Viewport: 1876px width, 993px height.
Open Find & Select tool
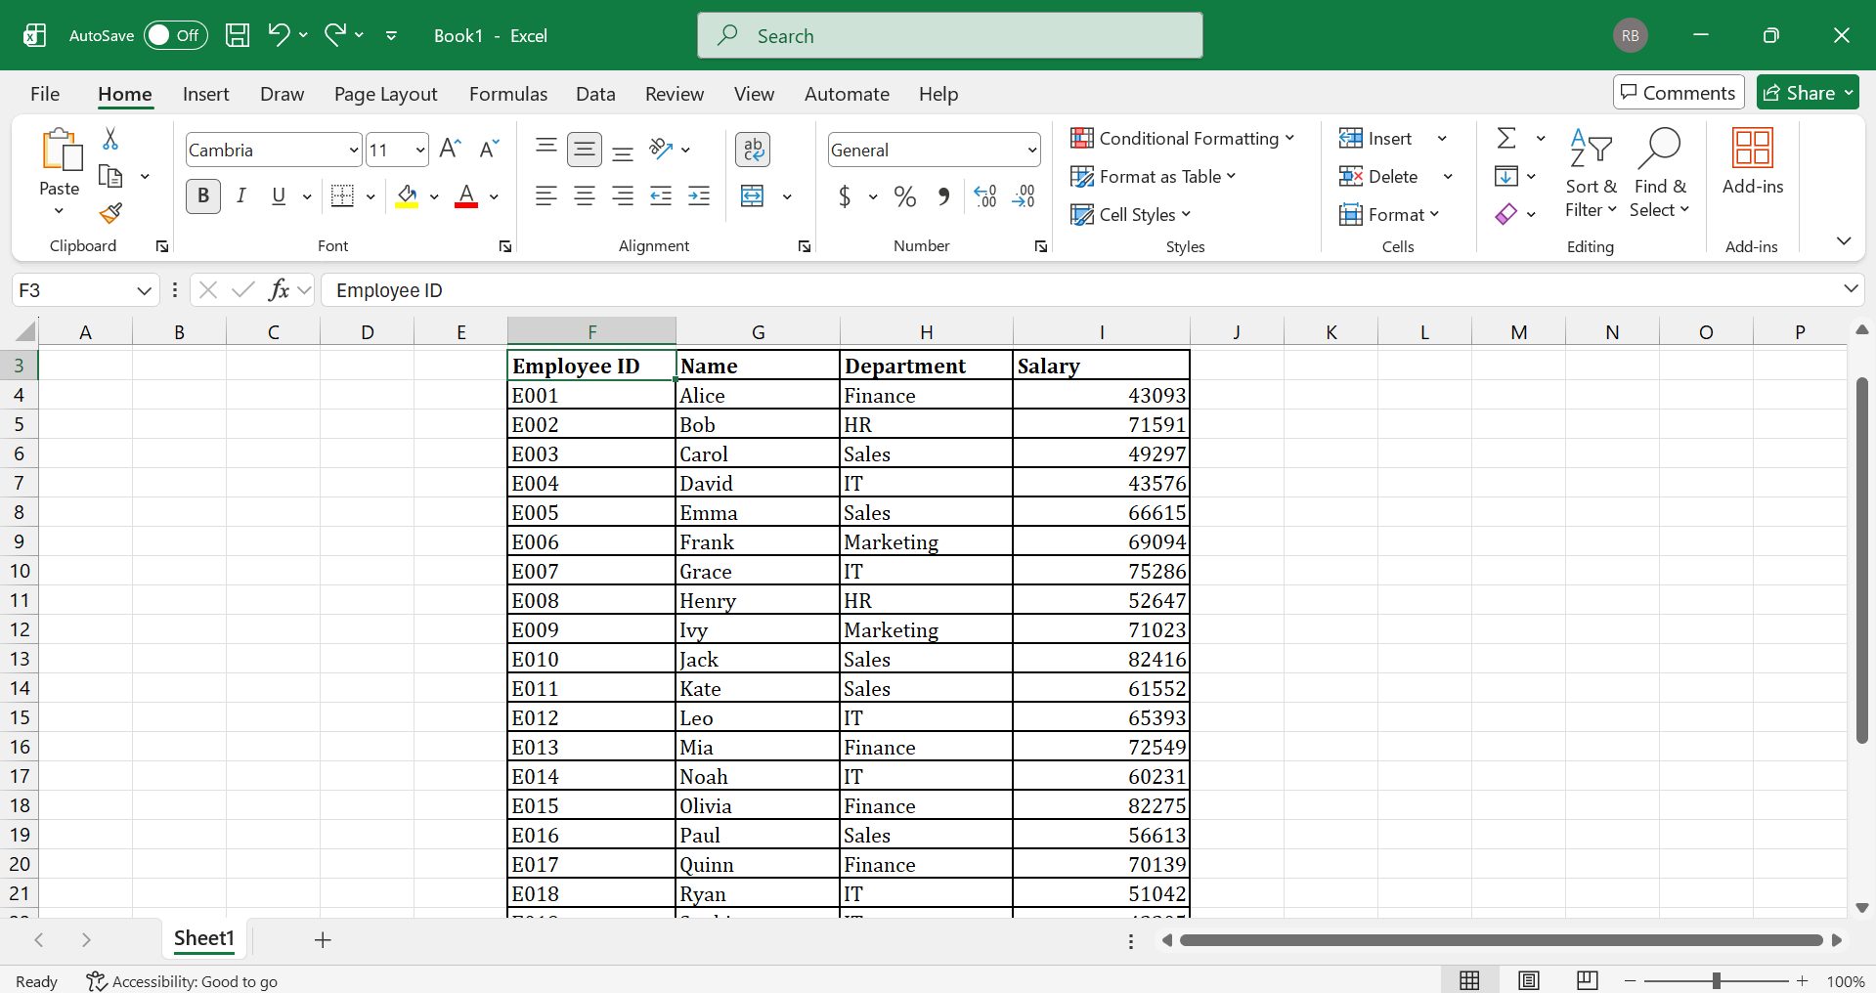tap(1660, 174)
